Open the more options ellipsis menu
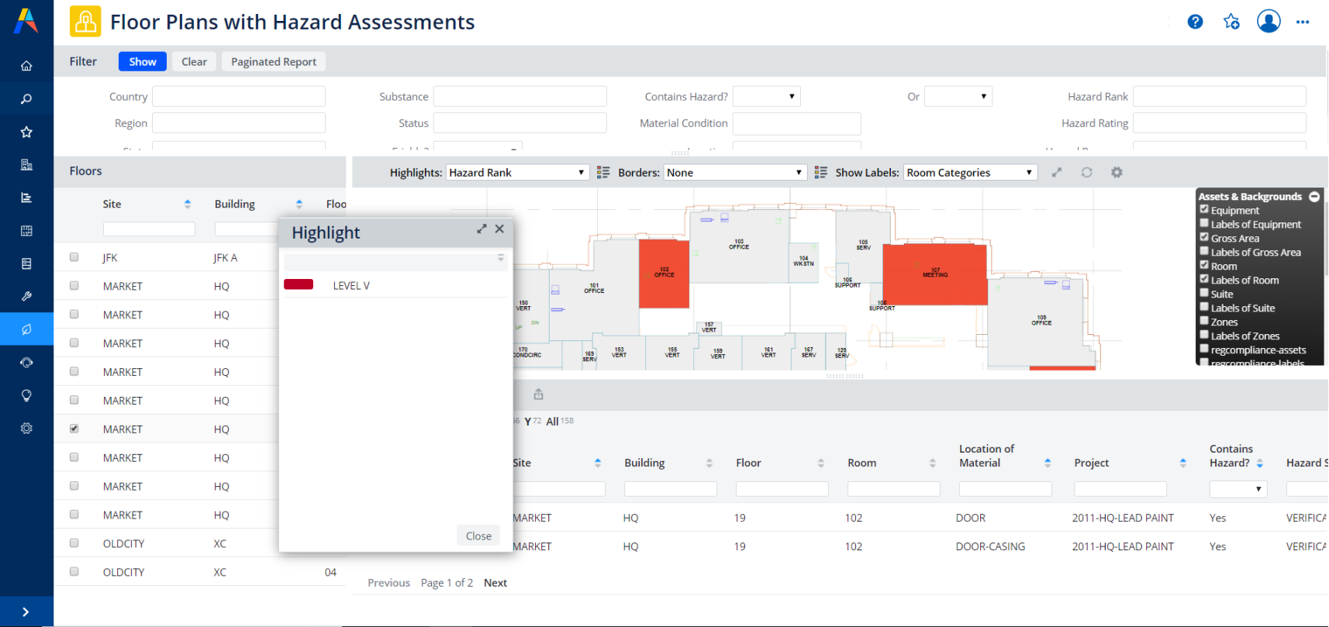 1303,22
